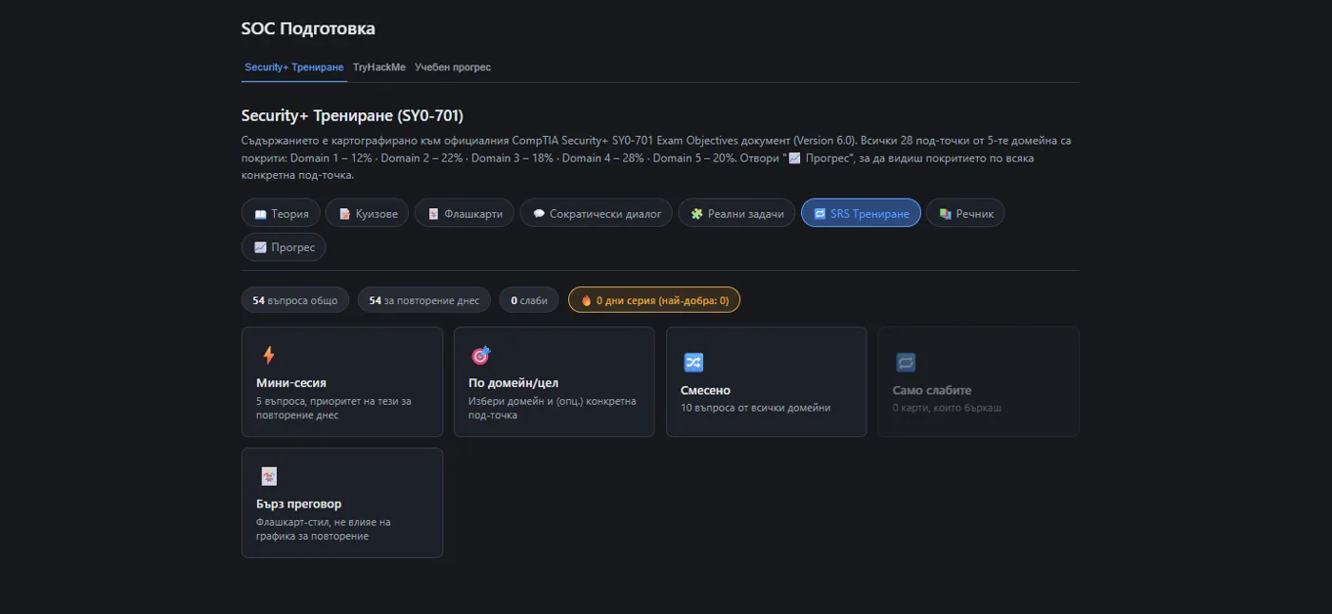This screenshot has height=614, width=1332.
Task: Click the notepad icon on Куизове pill
Action: [344, 214]
